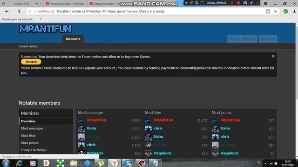Click the MrAntiFun site logo

click(x=45, y=29)
